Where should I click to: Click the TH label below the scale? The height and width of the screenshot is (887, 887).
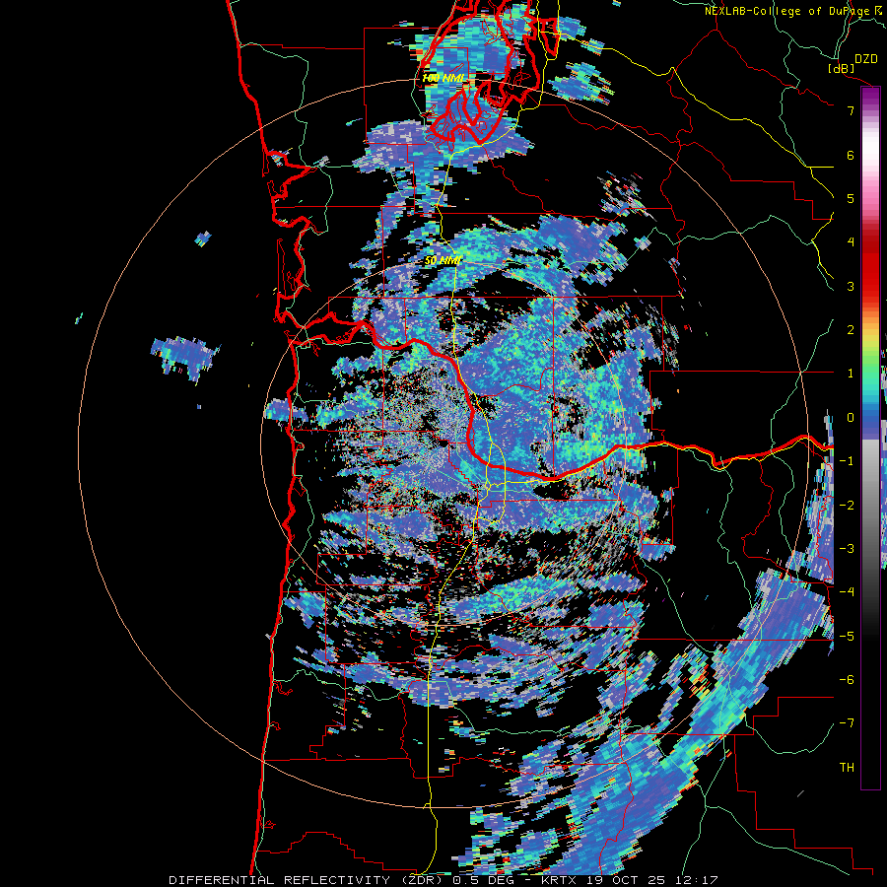point(847,768)
